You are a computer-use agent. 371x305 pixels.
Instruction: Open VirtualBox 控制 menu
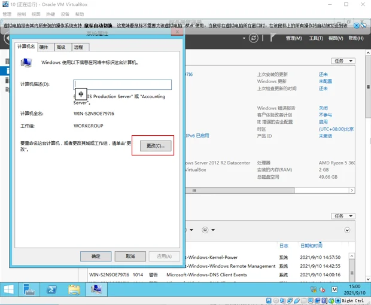tap(22, 14)
